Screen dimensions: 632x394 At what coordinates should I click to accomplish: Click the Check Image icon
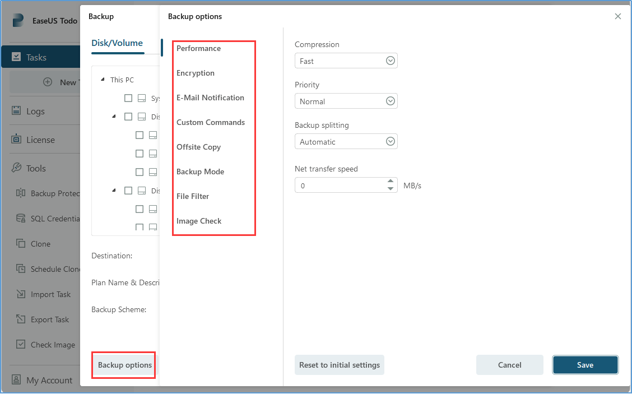click(21, 345)
